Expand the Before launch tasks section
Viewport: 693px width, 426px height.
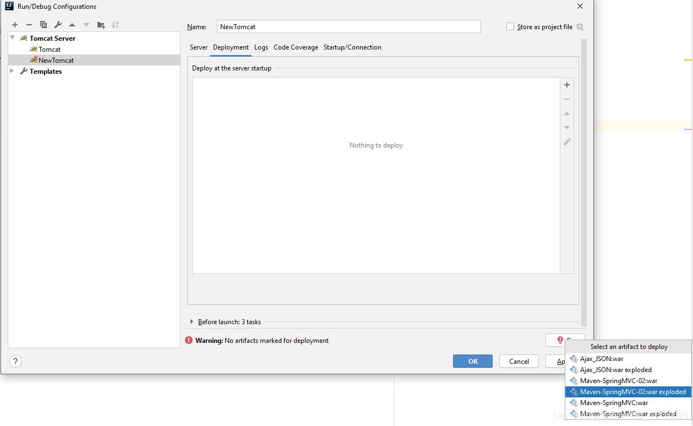192,321
